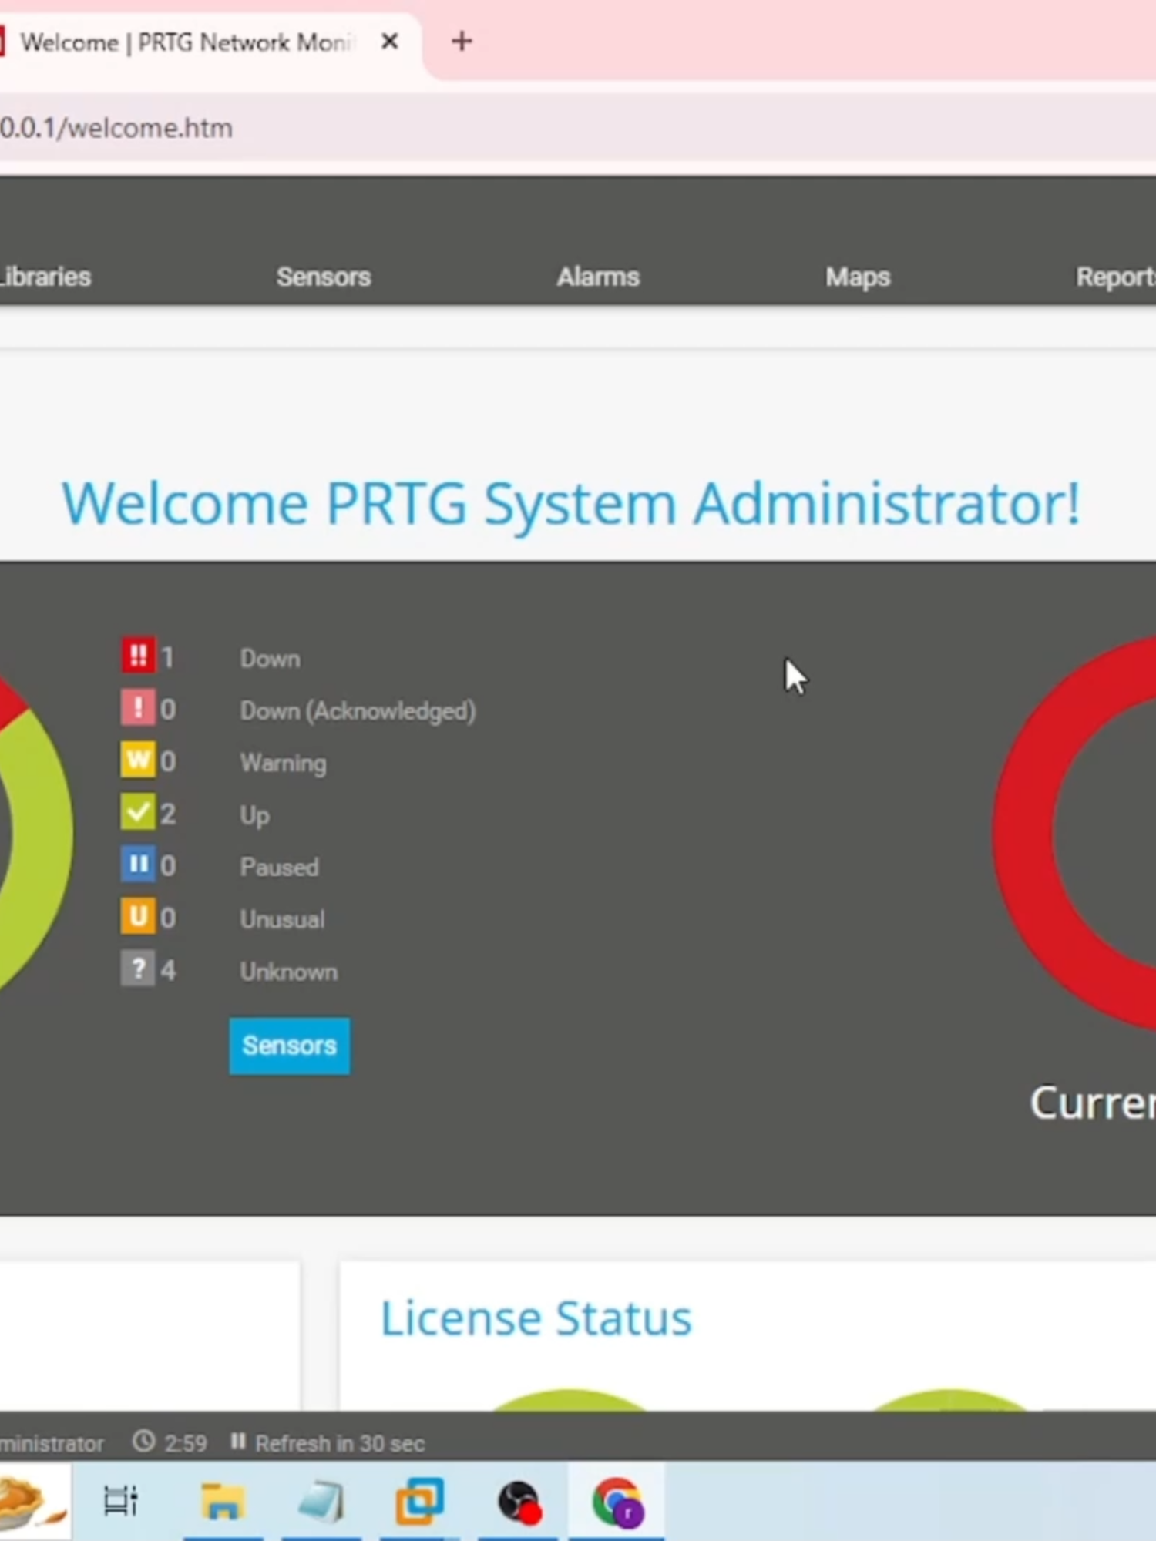Open the Alarms menu
1156x1541 pixels.
coord(598,277)
